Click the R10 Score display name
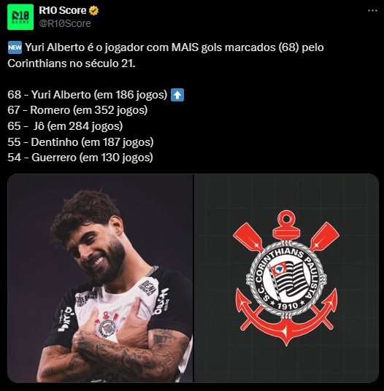Image resolution: width=384 pixels, height=391 pixels. [x=63, y=10]
